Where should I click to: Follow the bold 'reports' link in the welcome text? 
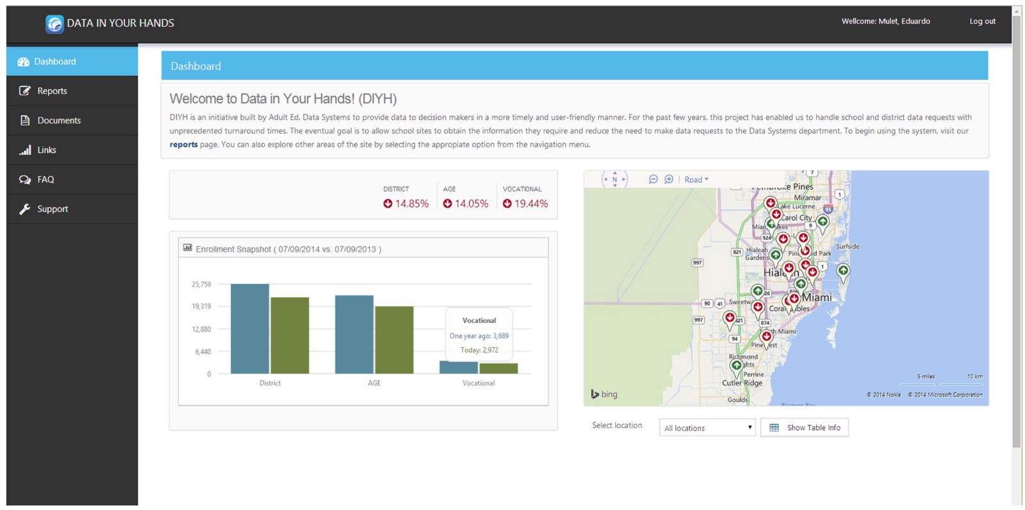(183, 145)
